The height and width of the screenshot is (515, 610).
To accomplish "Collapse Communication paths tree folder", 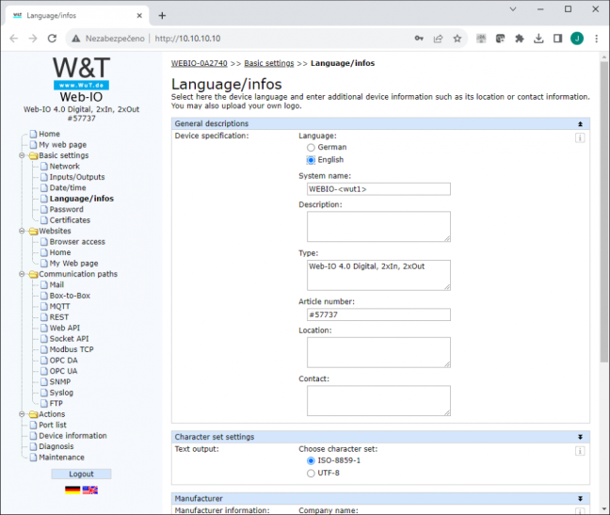I will pos(22,274).
